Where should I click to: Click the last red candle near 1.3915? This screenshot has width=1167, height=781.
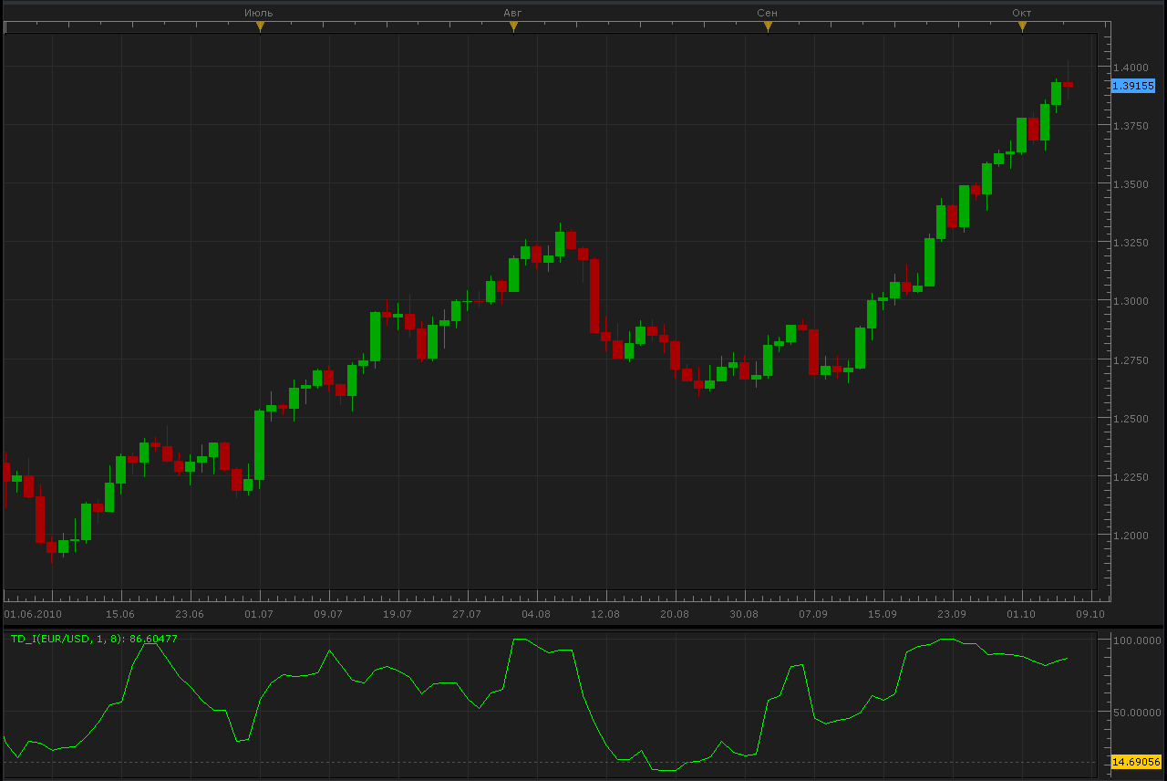[x=1068, y=84]
